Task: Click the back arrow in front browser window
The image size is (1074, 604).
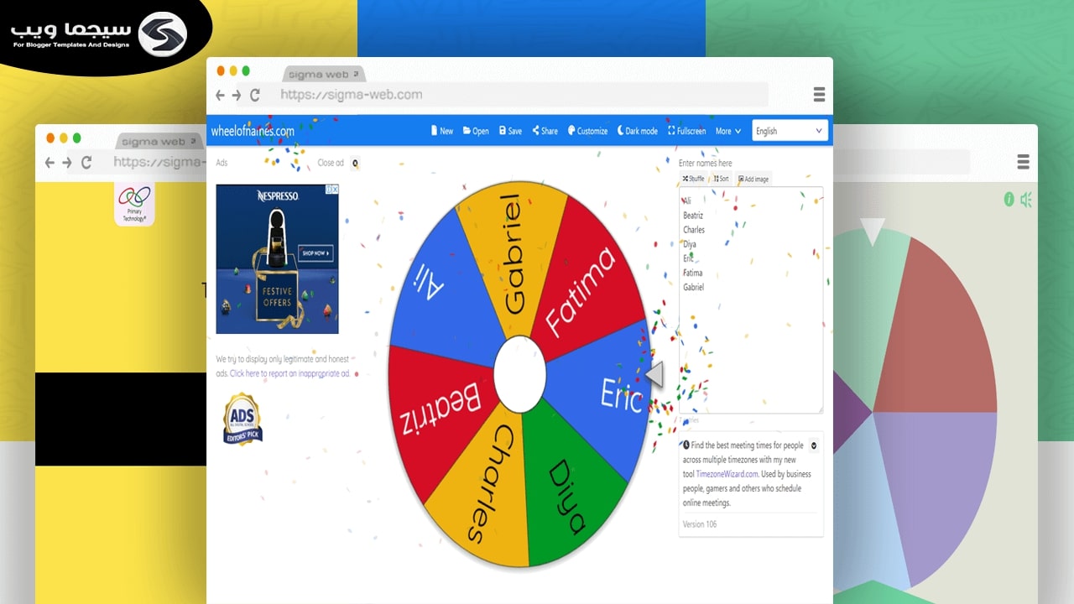Action: (x=220, y=96)
